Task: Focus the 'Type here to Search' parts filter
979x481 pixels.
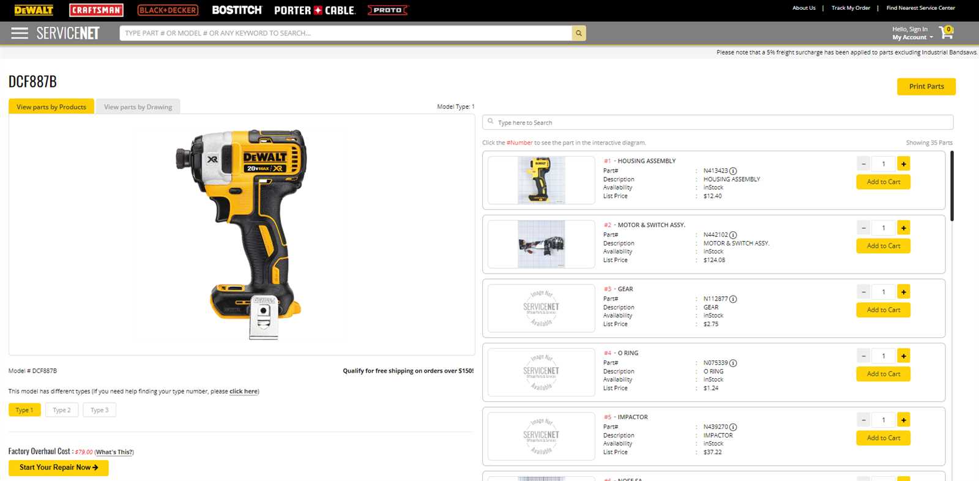Action: click(x=718, y=122)
